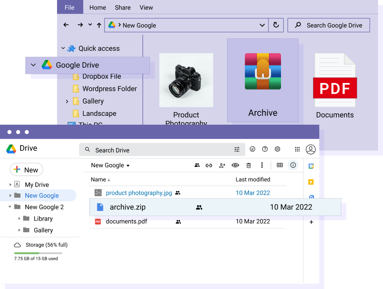Click the get link icon
Screen dimensions: 383x289
click(209, 166)
